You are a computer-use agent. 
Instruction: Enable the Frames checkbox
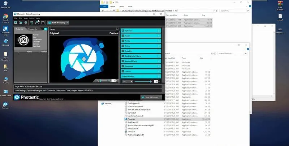(x=123, y=71)
